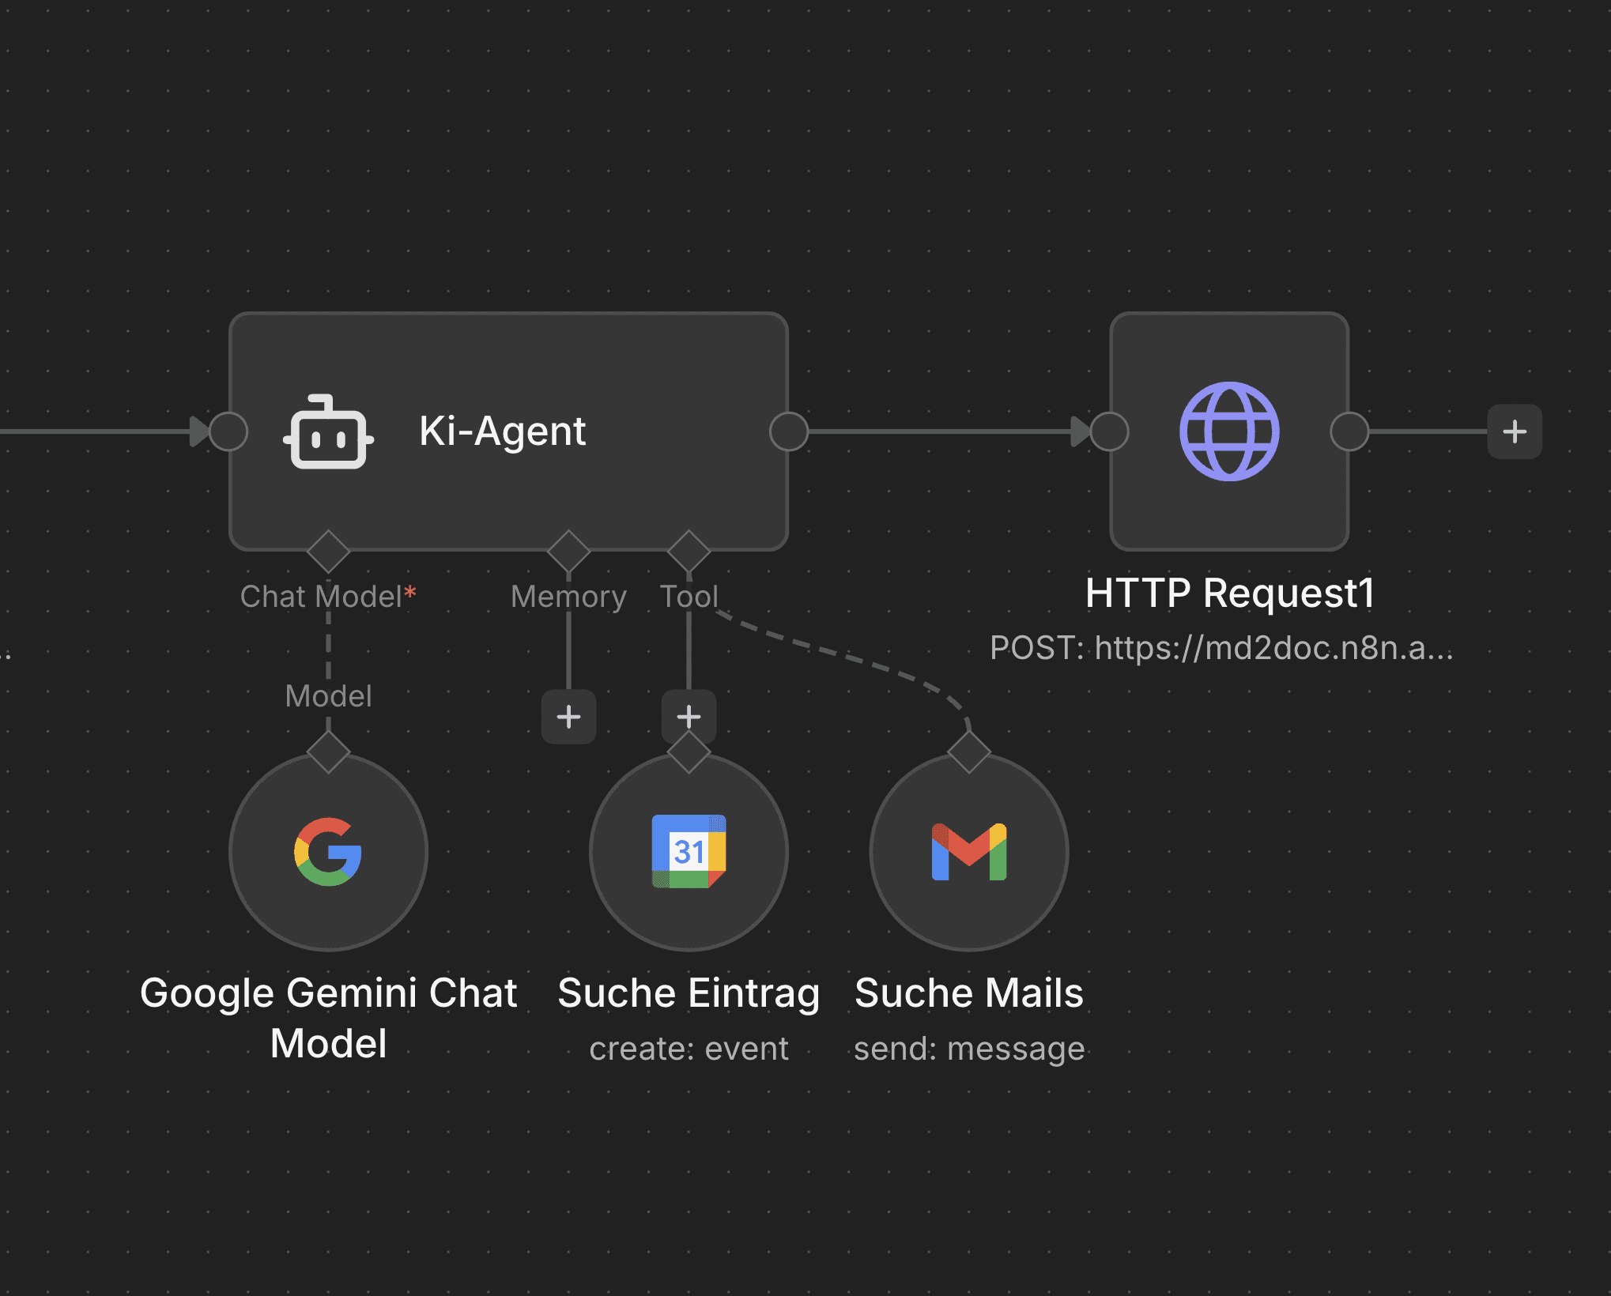Image resolution: width=1611 pixels, height=1296 pixels.
Task: Click the HTTP Request1 label
Action: pos(1229,593)
